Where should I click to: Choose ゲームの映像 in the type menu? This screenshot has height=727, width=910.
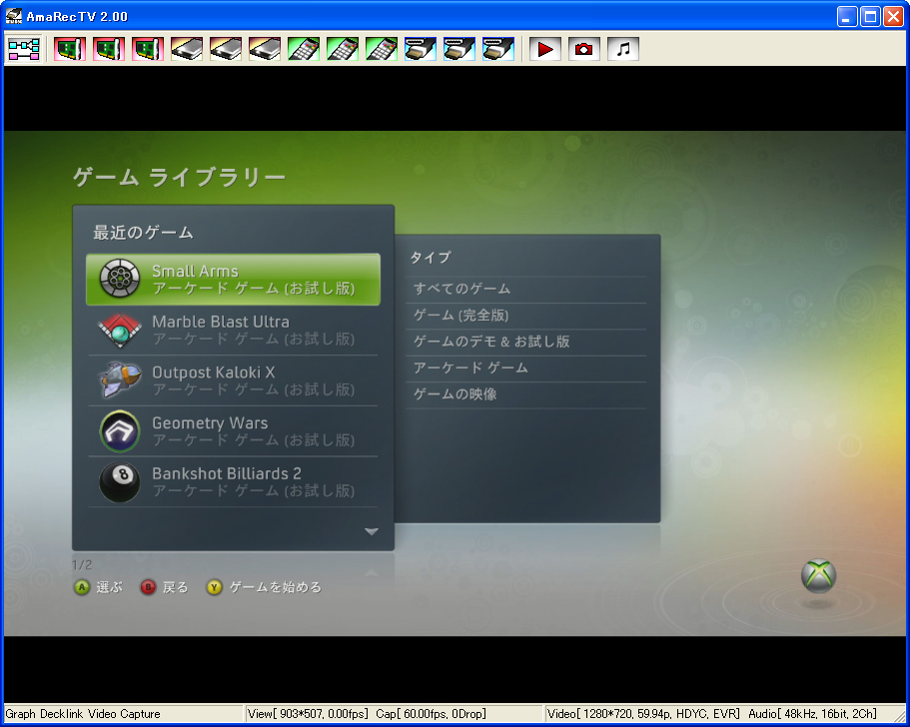click(526, 394)
